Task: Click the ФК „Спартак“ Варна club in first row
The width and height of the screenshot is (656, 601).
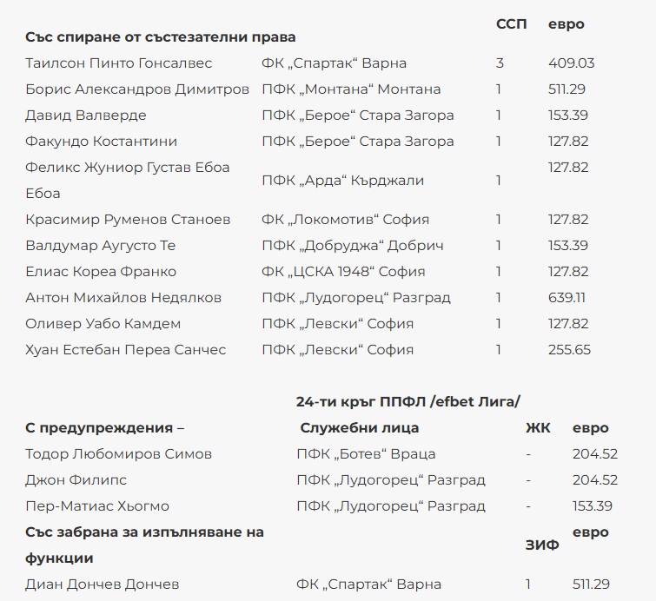Action: coord(334,63)
